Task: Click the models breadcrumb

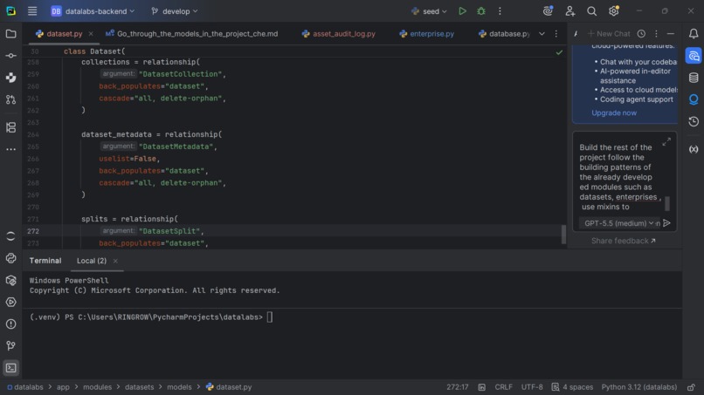Action: (179, 387)
